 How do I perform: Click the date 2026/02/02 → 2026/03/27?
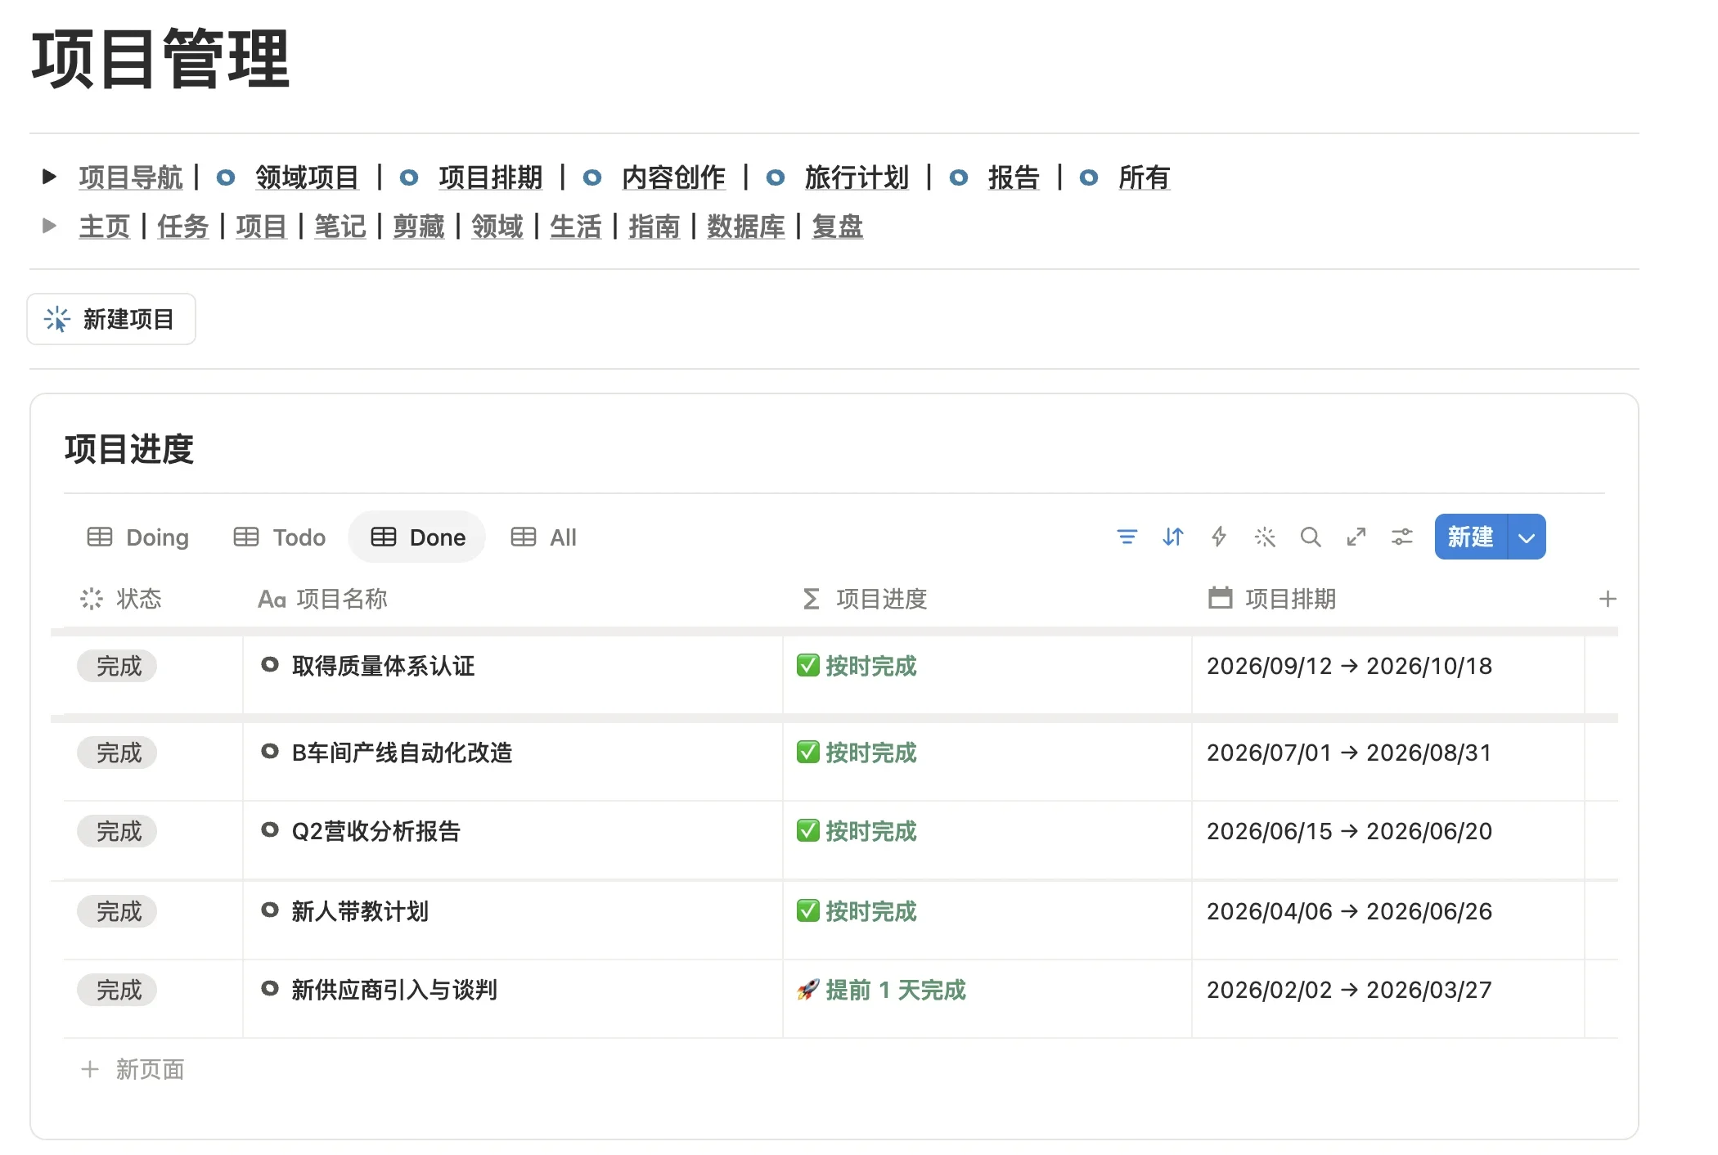click(1349, 990)
